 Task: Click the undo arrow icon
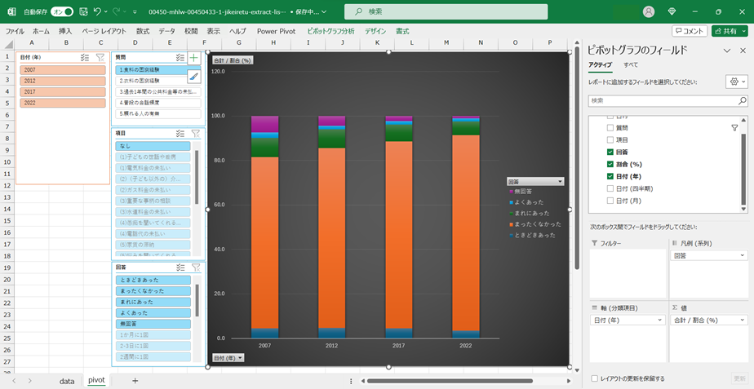pos(98,12)
